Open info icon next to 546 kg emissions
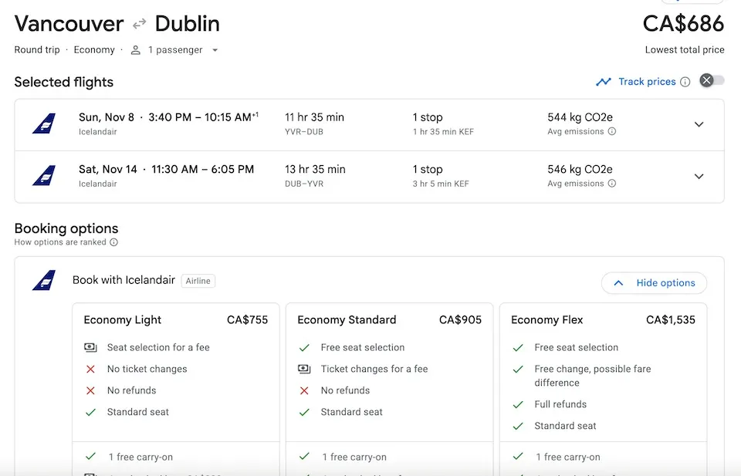 pyautogui.click(x=612, y=183)
